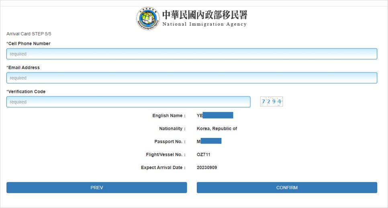Click the 'Arrival Card STEP 5/5' text

point(29,34)
